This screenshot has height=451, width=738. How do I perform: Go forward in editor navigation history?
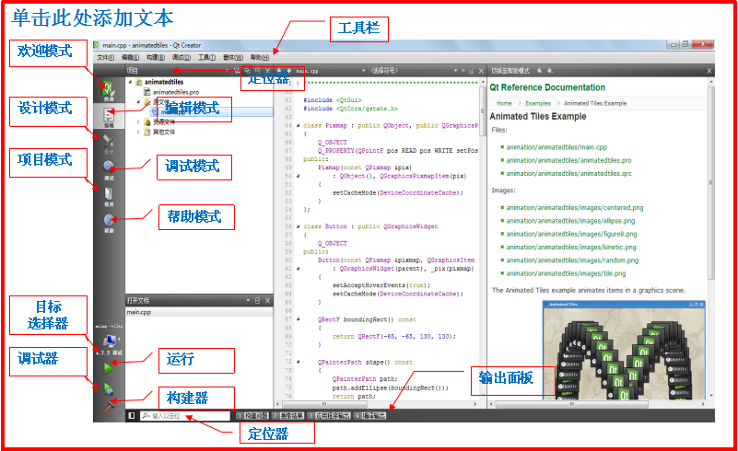(x=288, y=71)
